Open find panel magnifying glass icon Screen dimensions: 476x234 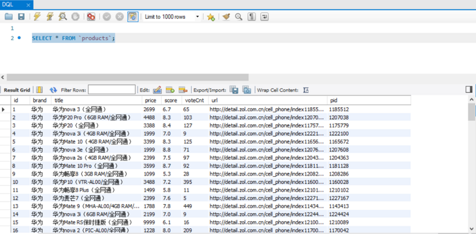click(239, 17)
